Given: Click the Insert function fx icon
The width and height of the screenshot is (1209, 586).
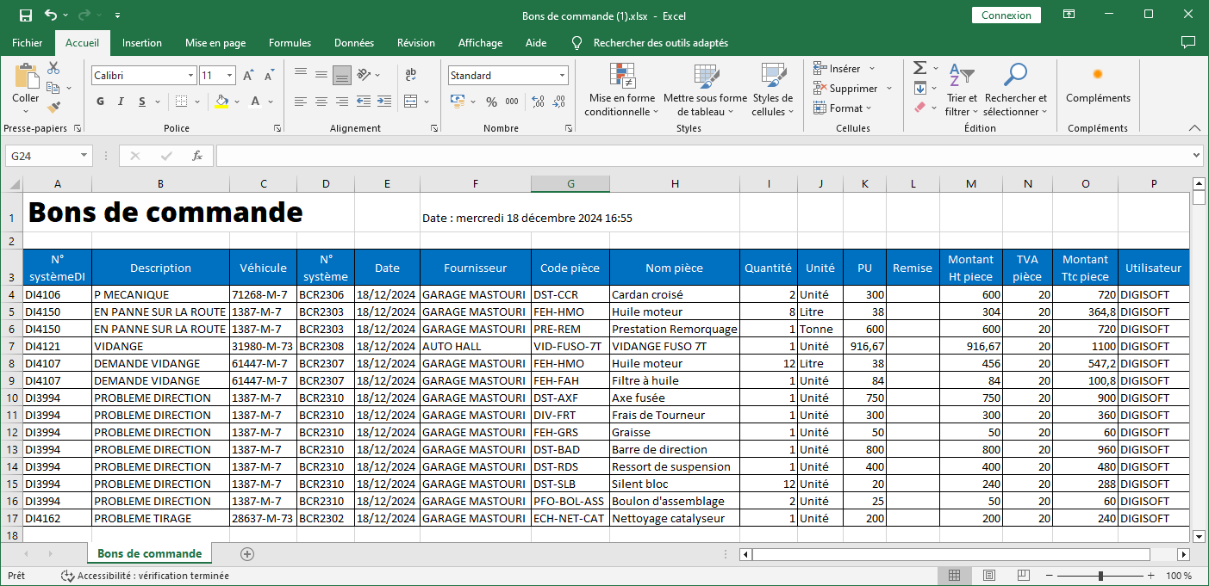Looking at the screenshot, I should [x=197, y=156].
